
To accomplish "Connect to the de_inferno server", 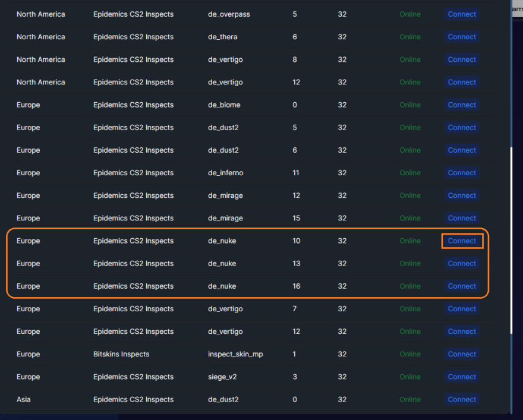I will tap(462, 173).
